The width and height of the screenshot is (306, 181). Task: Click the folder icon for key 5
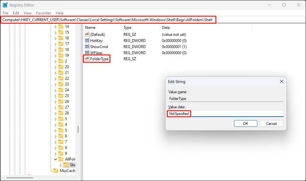pos(61,130)
